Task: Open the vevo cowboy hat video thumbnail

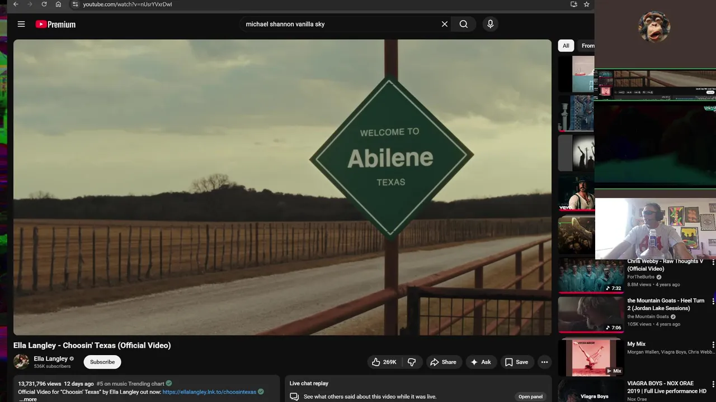Action: (x=576, y=194)
